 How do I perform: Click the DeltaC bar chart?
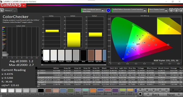[x=74, y=32]
